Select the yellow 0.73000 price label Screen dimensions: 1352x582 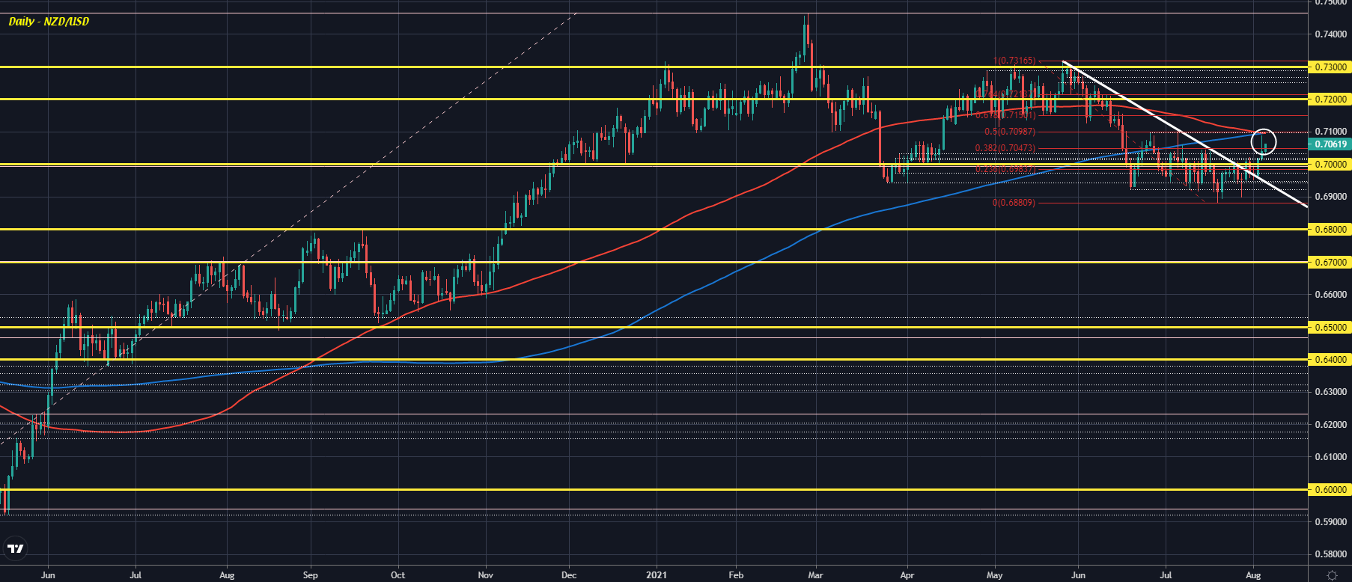(x=1330, y=67)
